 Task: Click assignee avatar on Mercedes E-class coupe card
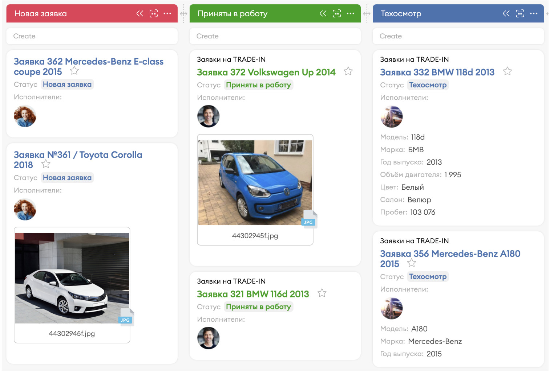[25, 116]
